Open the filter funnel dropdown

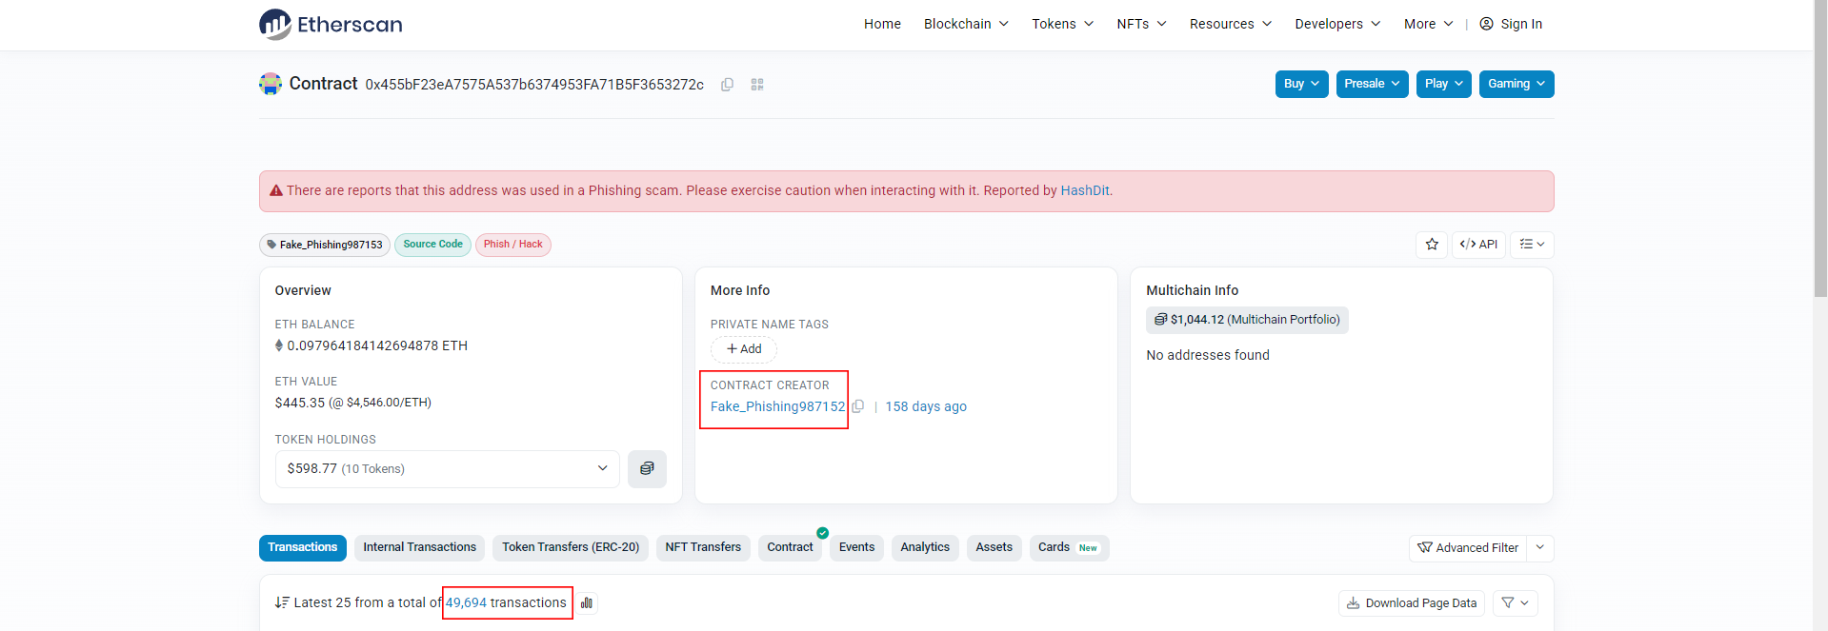(x=1515, y=602)
